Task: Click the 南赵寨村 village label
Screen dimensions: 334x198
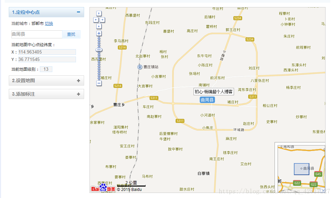Action: pos(154,117)
